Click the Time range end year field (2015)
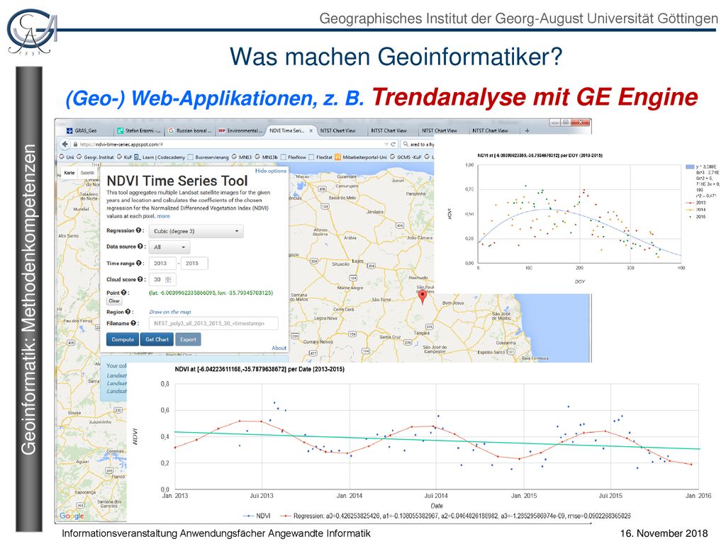 pos(194,263)
